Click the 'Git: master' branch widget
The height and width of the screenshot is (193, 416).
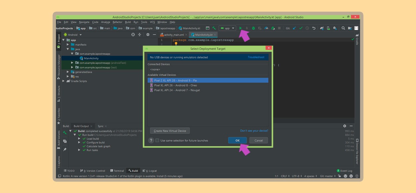(x=328, y=176)
